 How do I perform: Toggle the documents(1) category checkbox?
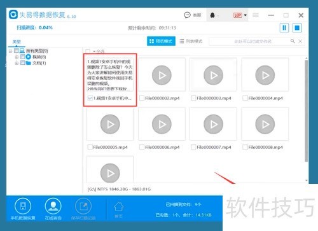(x=22, y=63)
